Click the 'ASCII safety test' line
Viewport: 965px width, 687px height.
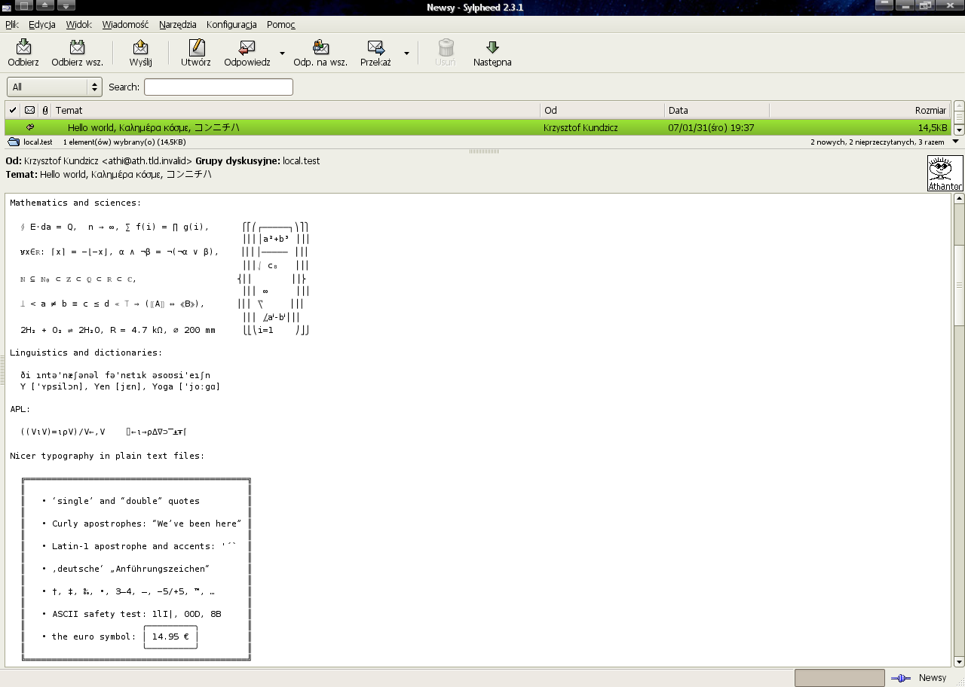pos(136,614)
